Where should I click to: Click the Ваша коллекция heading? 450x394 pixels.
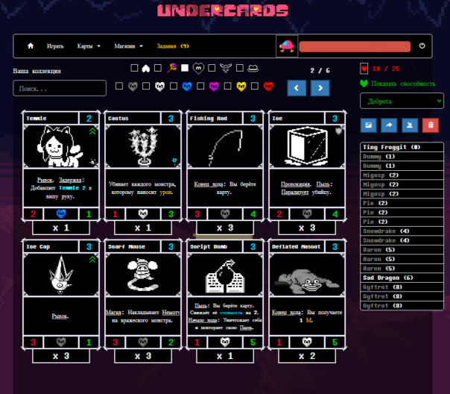pyautogui.click(x=37, y=71)
